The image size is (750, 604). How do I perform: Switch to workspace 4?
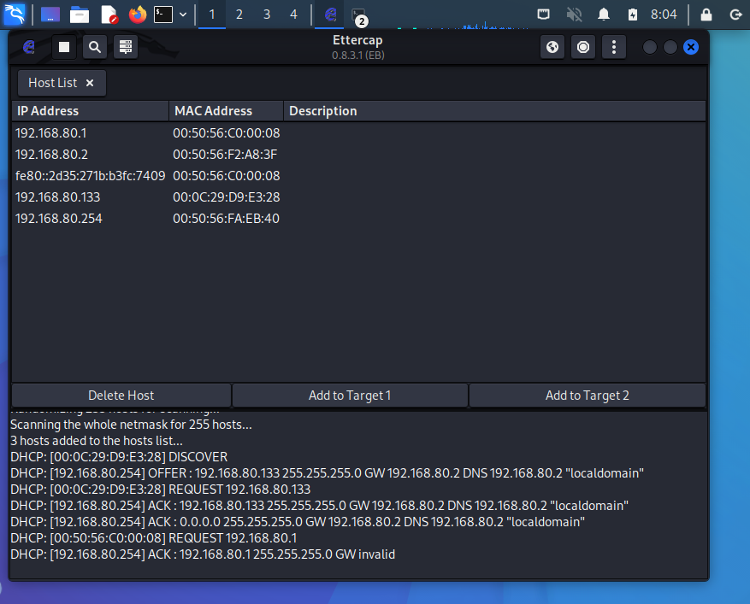click(293, 15)
